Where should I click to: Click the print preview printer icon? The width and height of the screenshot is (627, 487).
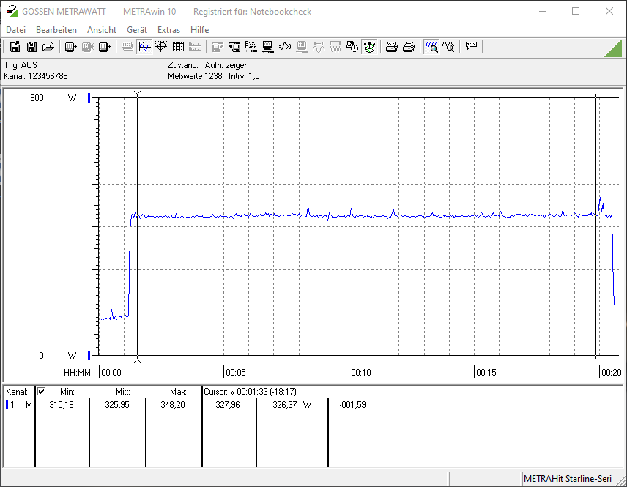point(391,47)
